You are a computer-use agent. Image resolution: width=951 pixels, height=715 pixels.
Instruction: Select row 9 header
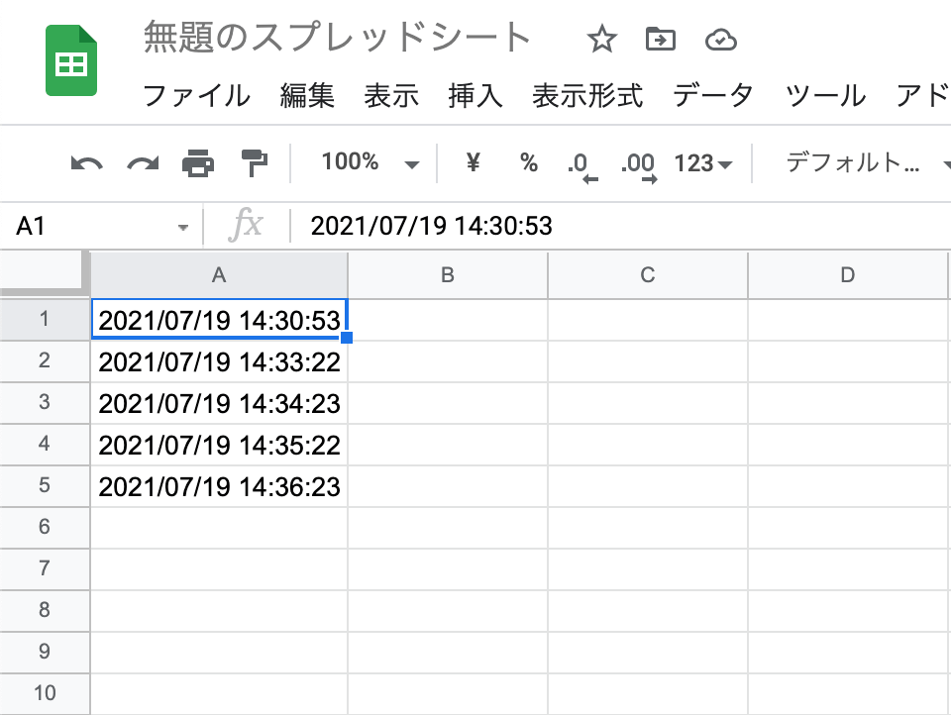click(x=45, y=652)
